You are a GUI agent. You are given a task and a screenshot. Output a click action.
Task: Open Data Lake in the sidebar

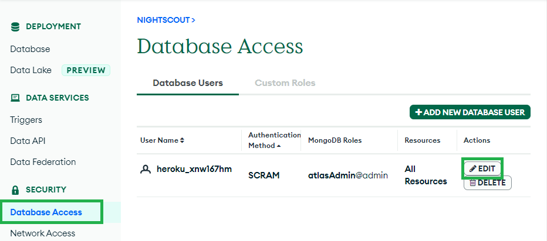tap(31, 70)
